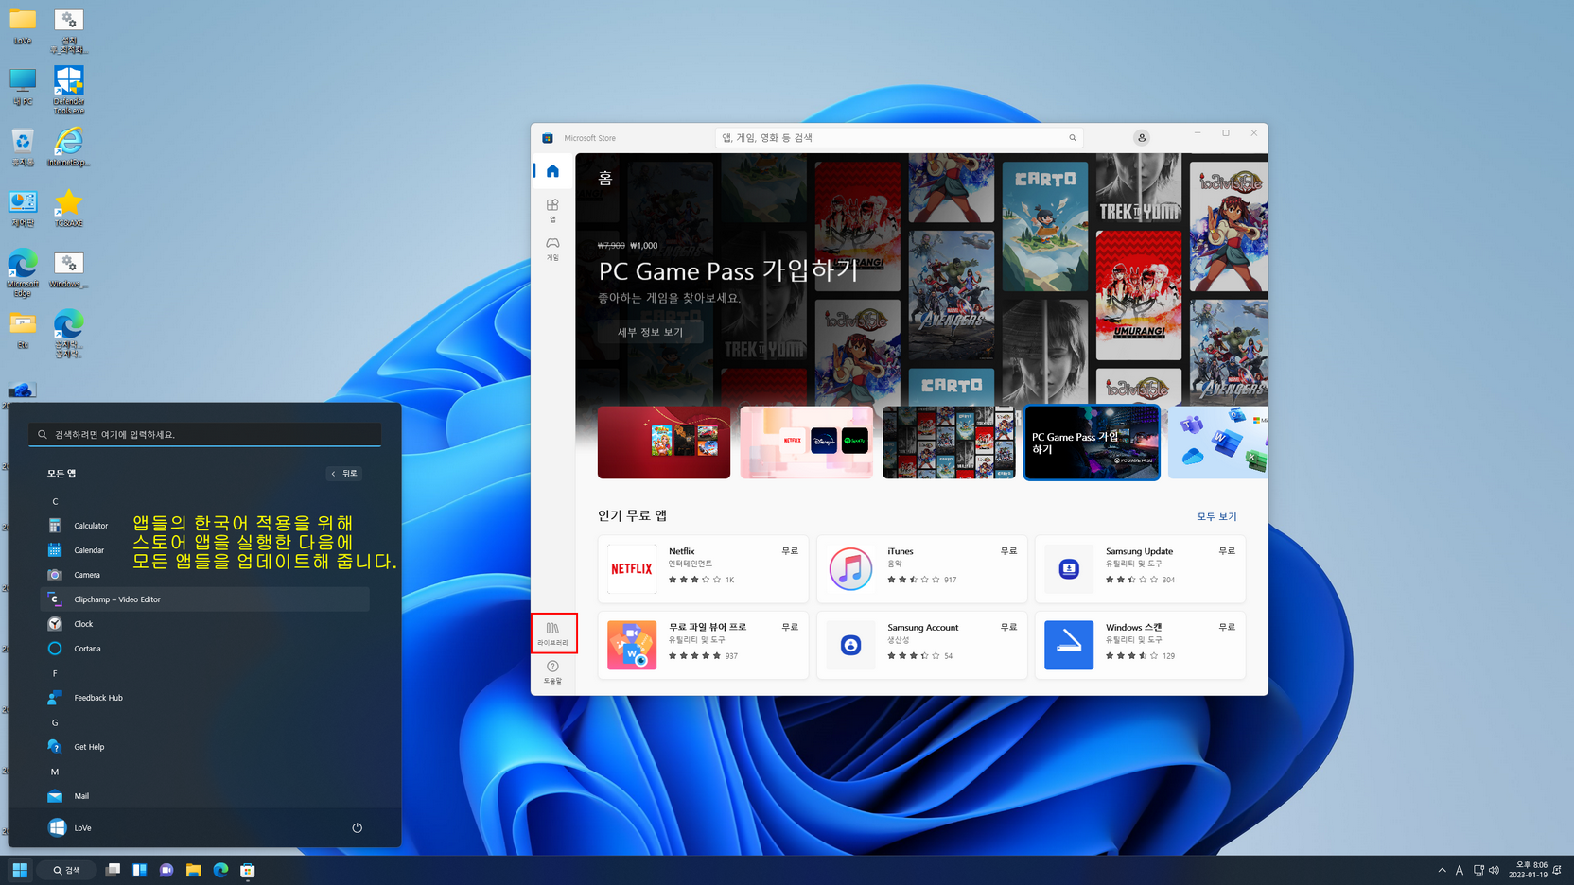Viewport: 1574px width, 885px height.
Task: Open the 무료 파일 뷰어 프로 app card
Action: pos(703,645)
